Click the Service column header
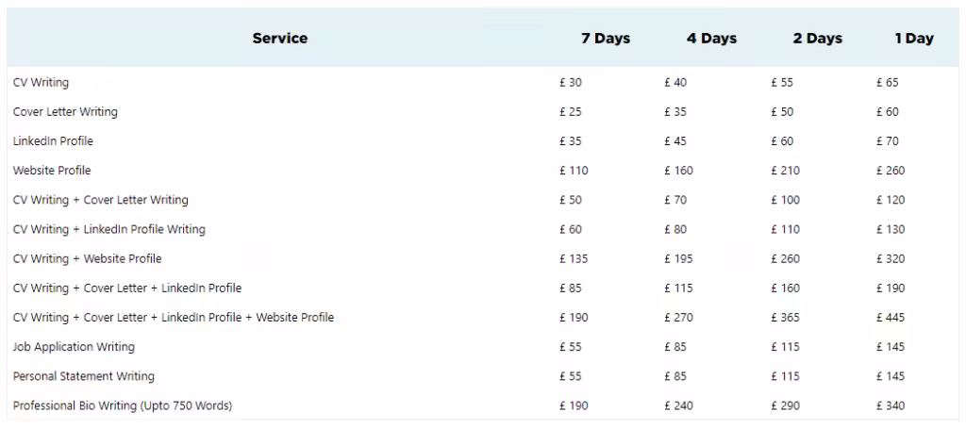This screenshot has height=428, width=966. click(280, 39)
